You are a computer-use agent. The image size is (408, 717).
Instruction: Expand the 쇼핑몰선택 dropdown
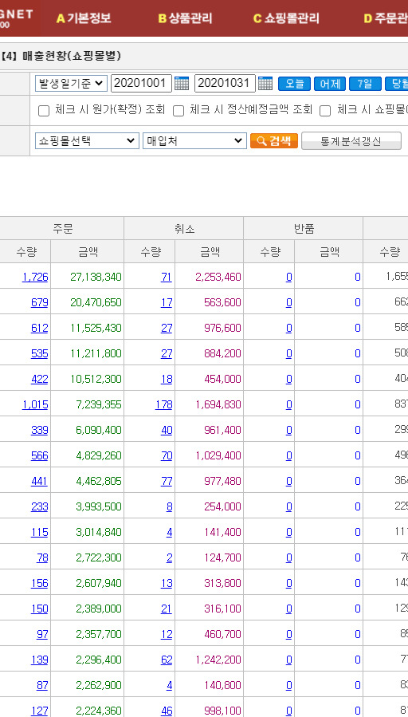(x=87, y=141)
